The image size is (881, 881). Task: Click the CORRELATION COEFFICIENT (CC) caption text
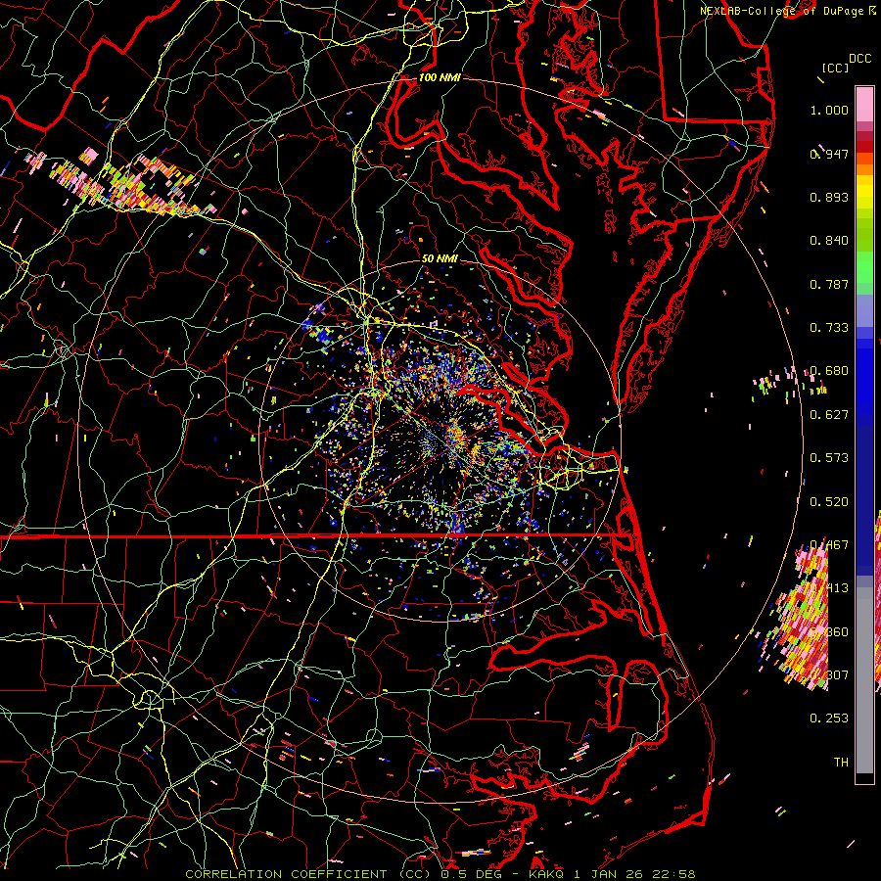pos(307,874)
